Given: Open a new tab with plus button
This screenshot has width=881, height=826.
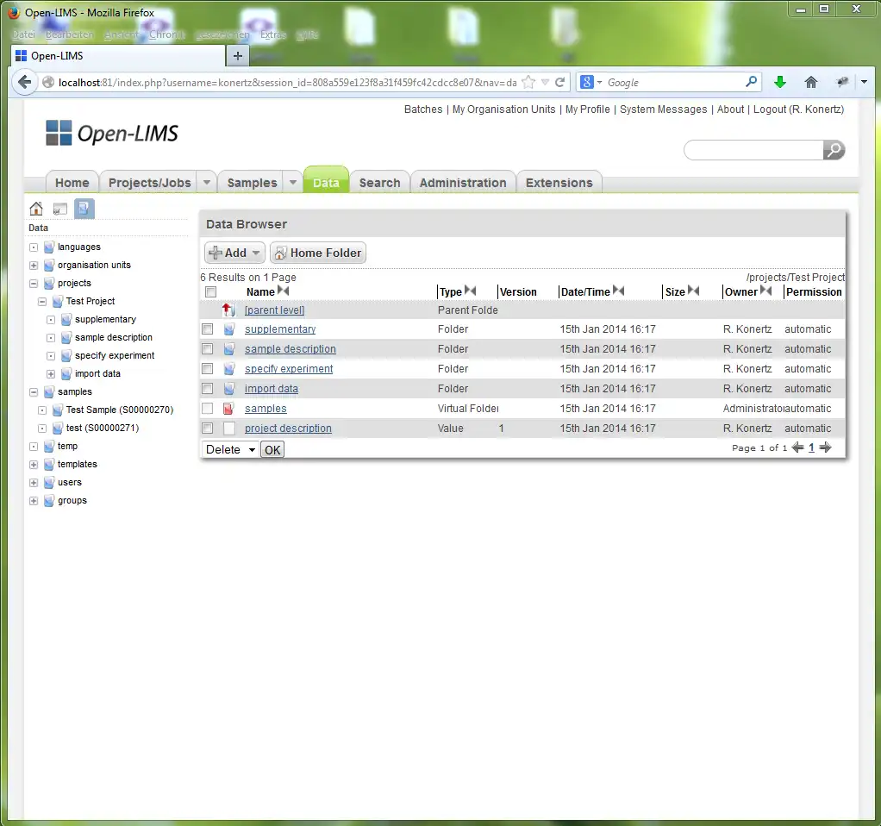Looking at the screenshot, I should pos(238,56).
